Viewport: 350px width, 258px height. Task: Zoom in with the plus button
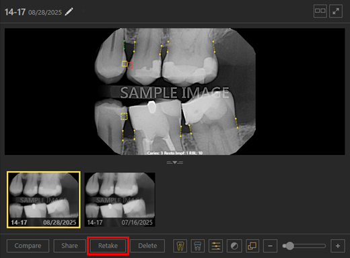click(338, 246)
